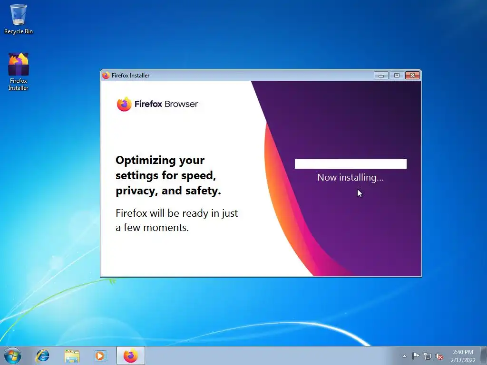Viewport: 487px width, 365px height.
Task: Select the Firefox Installer taskbar button
Action: (x=130, y=355)
